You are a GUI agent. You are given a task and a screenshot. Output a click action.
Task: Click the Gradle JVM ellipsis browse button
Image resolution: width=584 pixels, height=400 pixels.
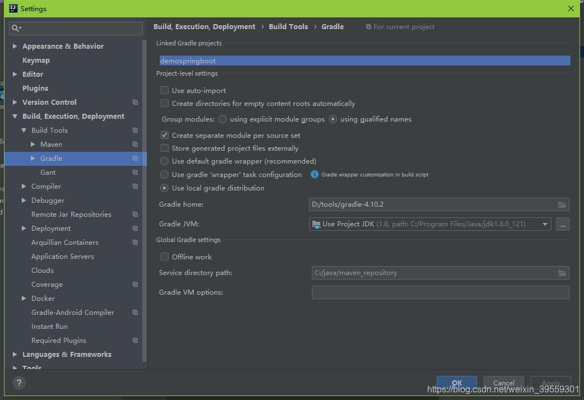click(562, 224)
